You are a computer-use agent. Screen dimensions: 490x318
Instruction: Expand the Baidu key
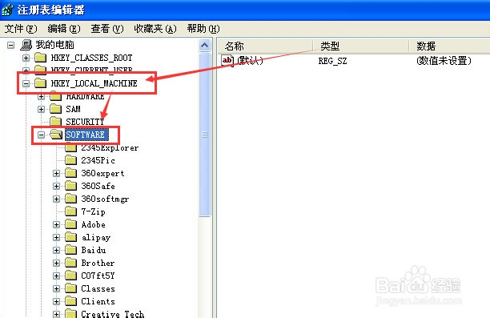pos(57,250)
